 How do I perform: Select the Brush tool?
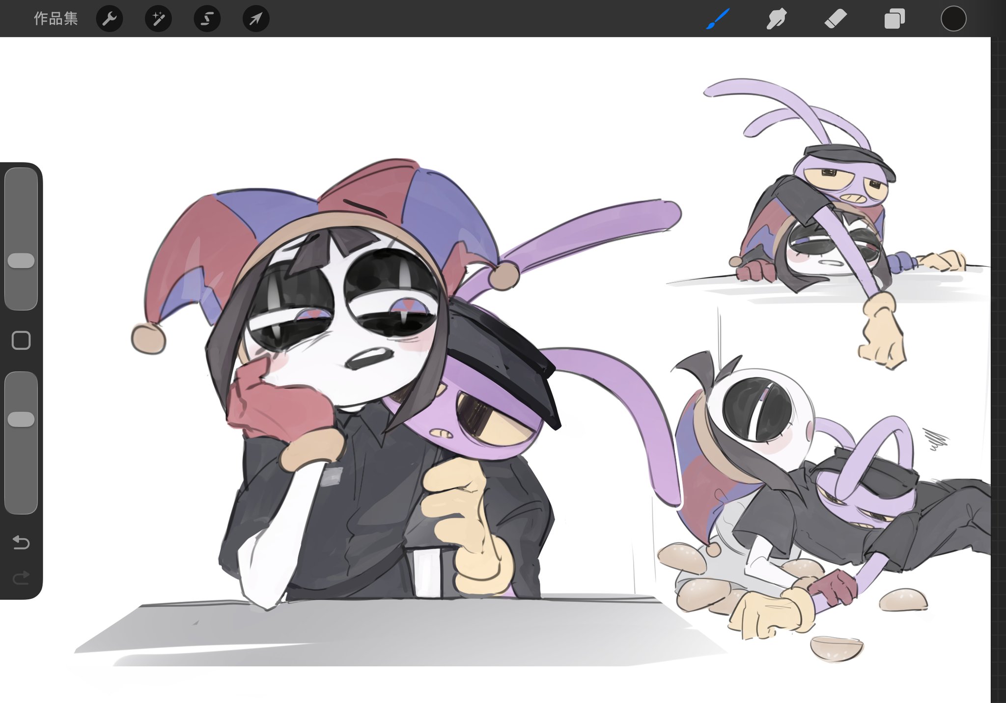tap(718, 19)
